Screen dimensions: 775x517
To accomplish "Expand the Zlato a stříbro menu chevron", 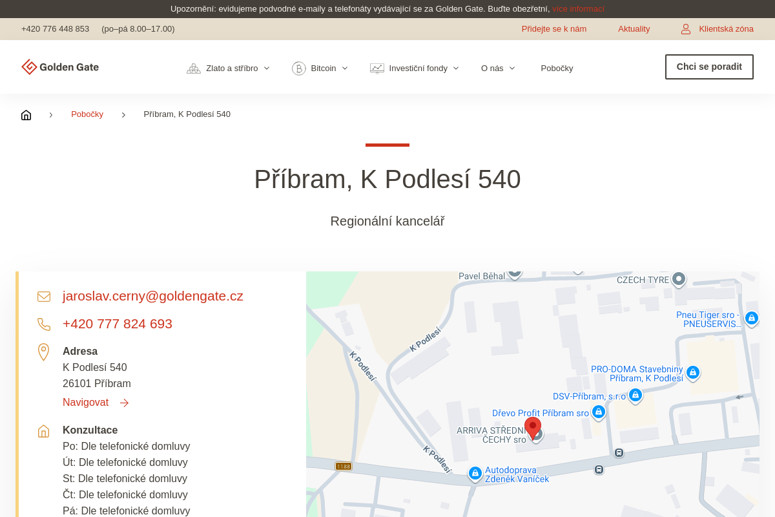I will pyautogui.click(x=267, y=69).
